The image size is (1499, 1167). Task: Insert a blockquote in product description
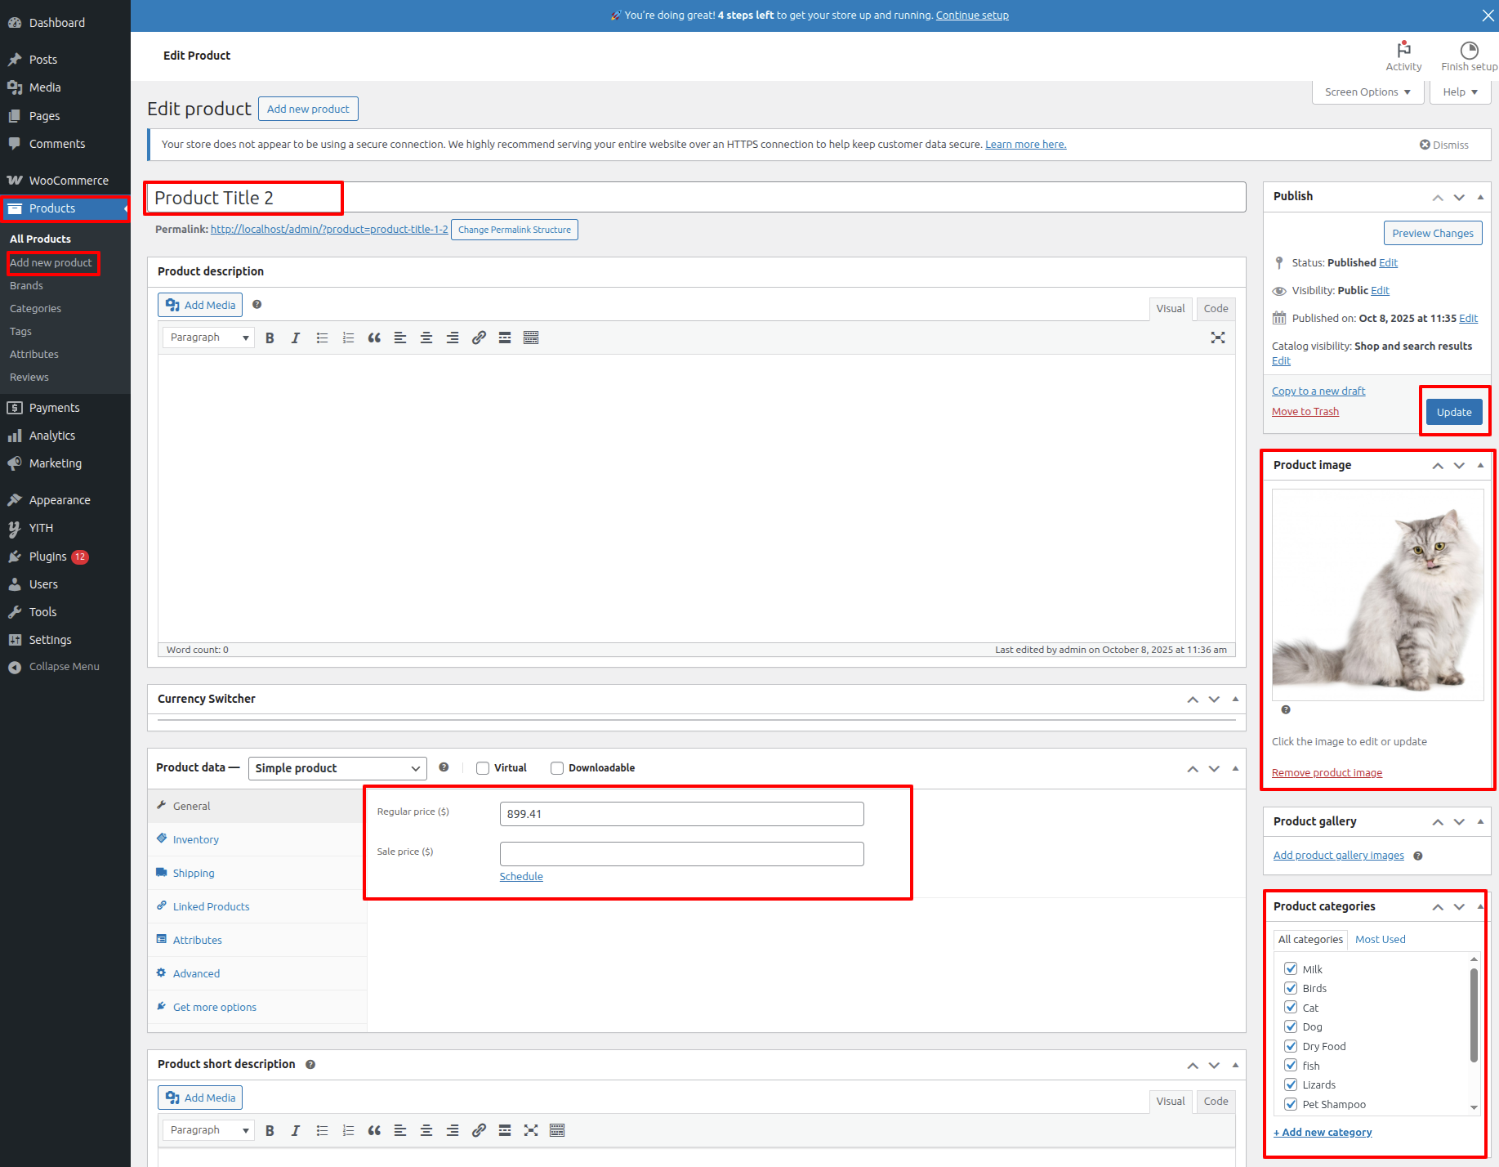coord(374,338)
